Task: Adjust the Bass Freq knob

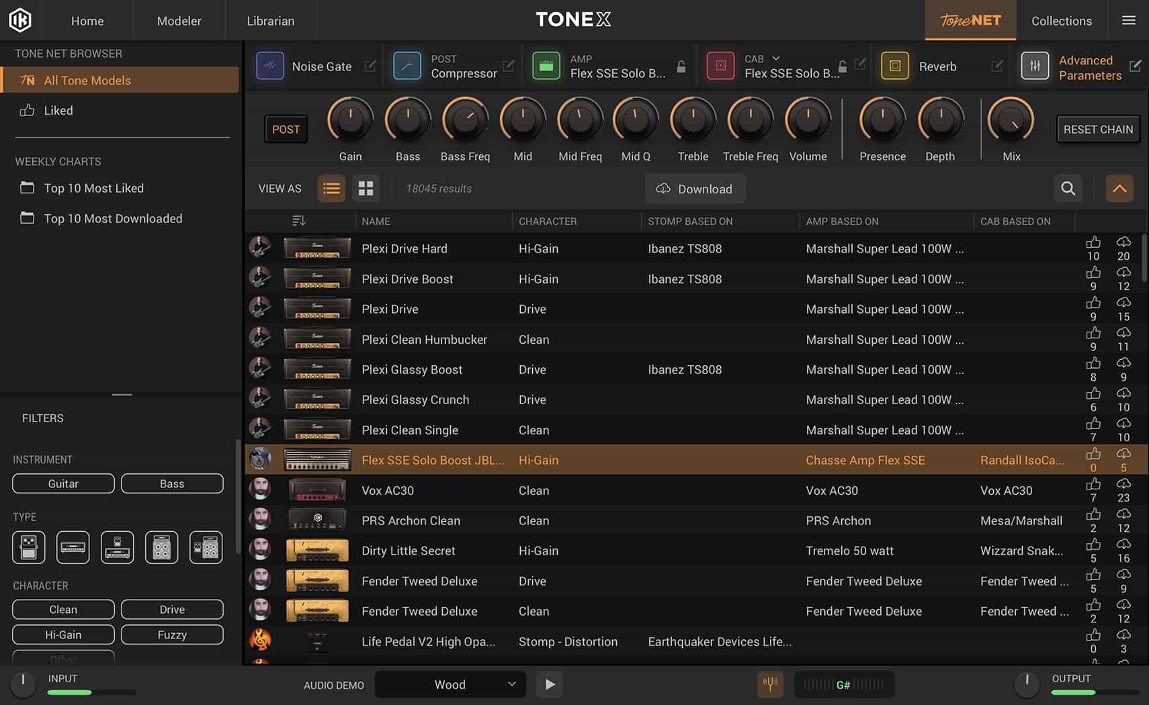Action: coord(465,120)
